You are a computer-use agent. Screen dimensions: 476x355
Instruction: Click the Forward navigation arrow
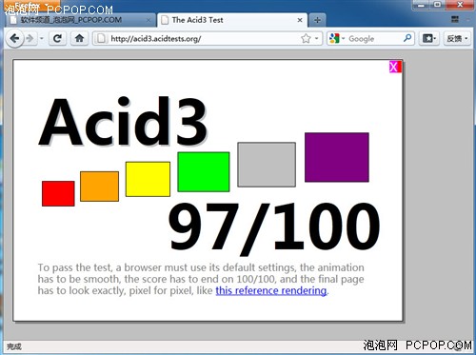pos(30,39)
